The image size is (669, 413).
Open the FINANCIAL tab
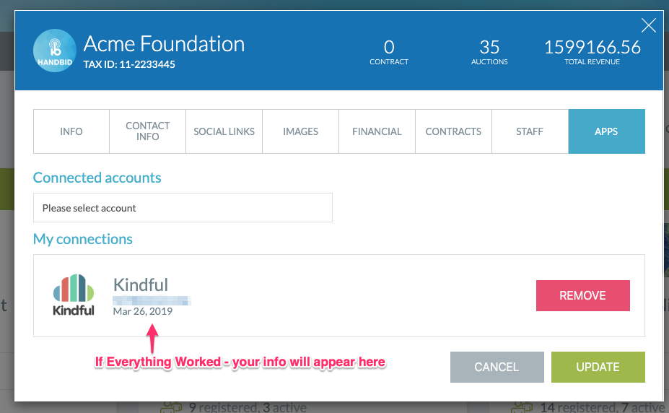click(377, 131)
